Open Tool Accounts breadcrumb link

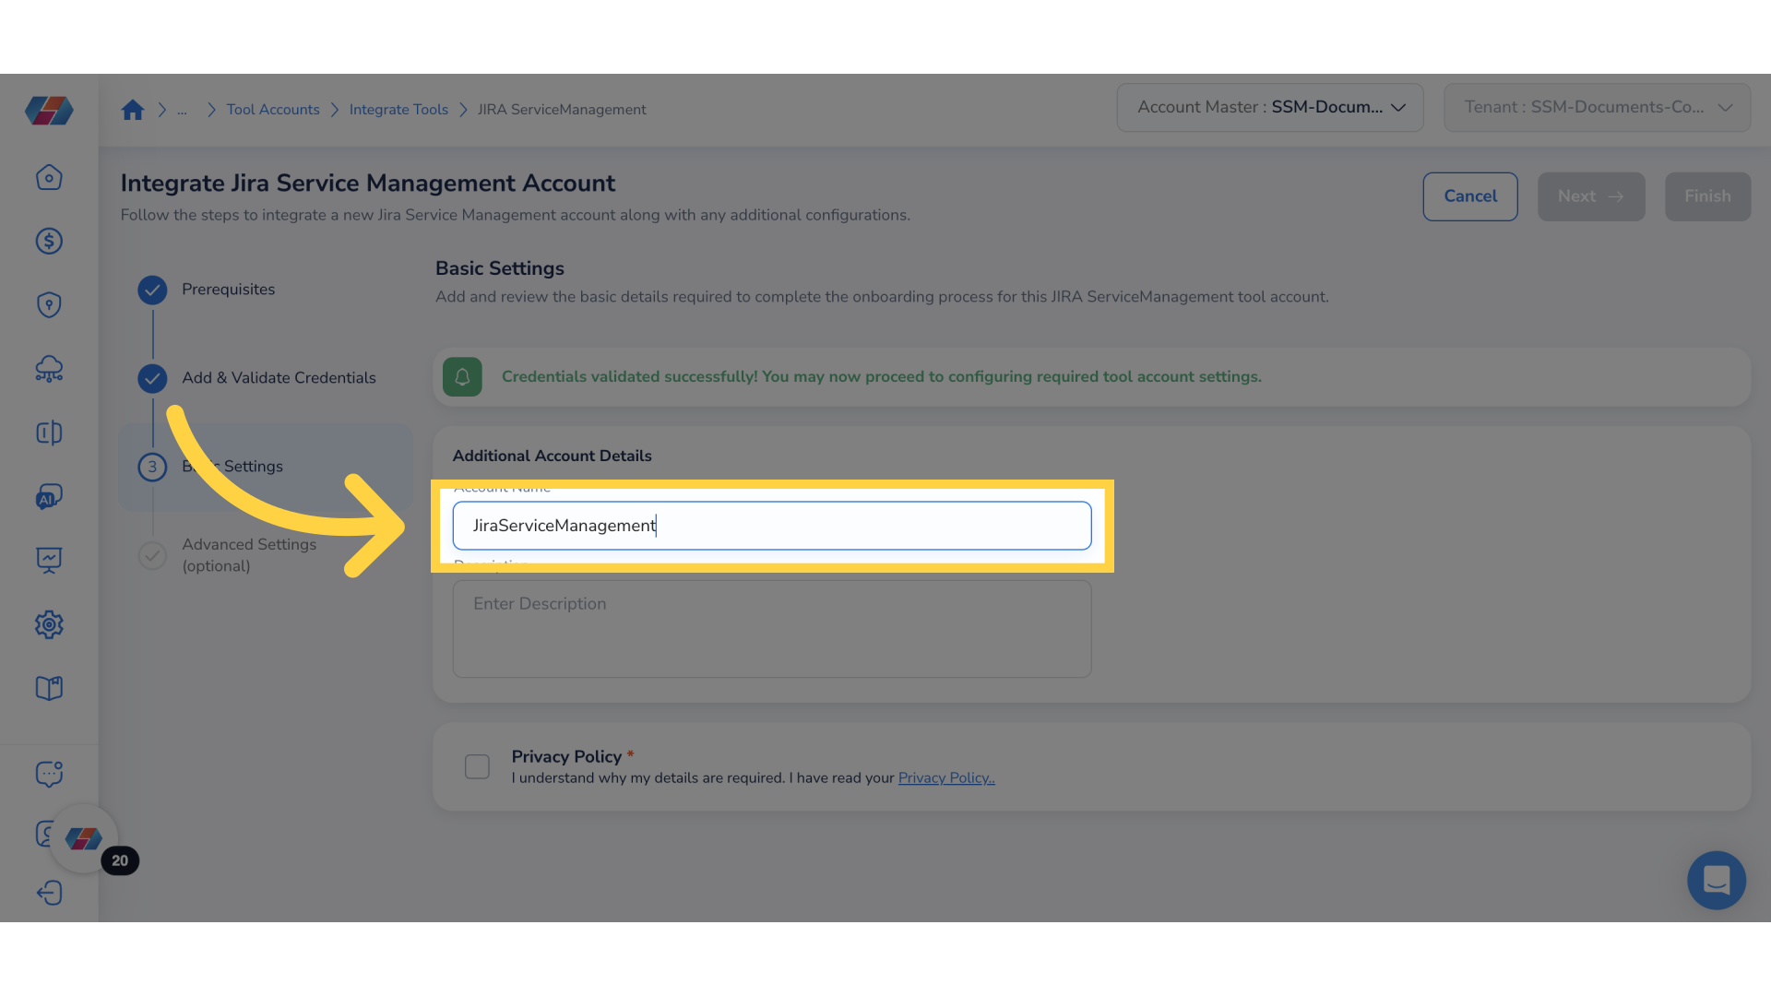[273, 110]
